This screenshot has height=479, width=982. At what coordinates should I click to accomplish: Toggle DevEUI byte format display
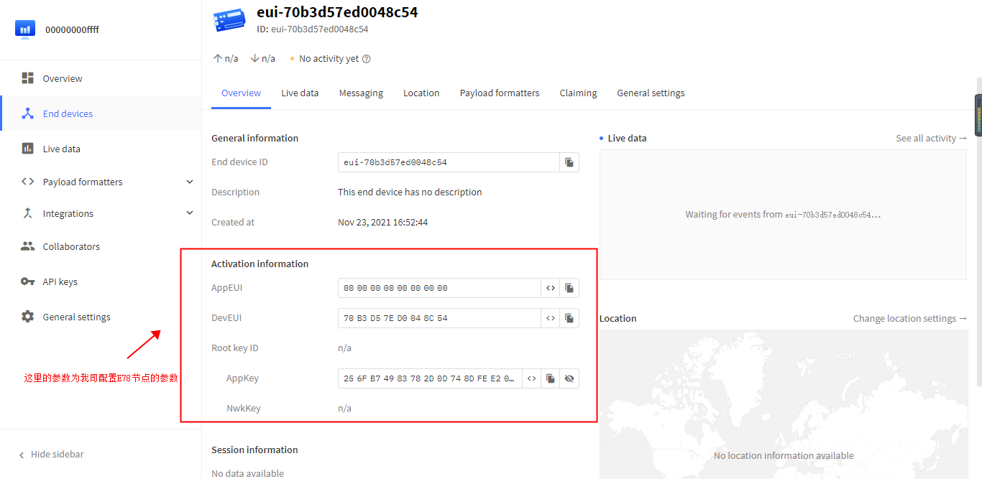coord(550,318)
